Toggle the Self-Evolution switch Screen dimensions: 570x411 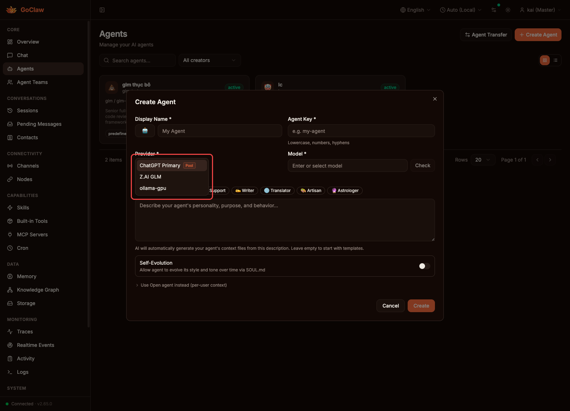424,266
